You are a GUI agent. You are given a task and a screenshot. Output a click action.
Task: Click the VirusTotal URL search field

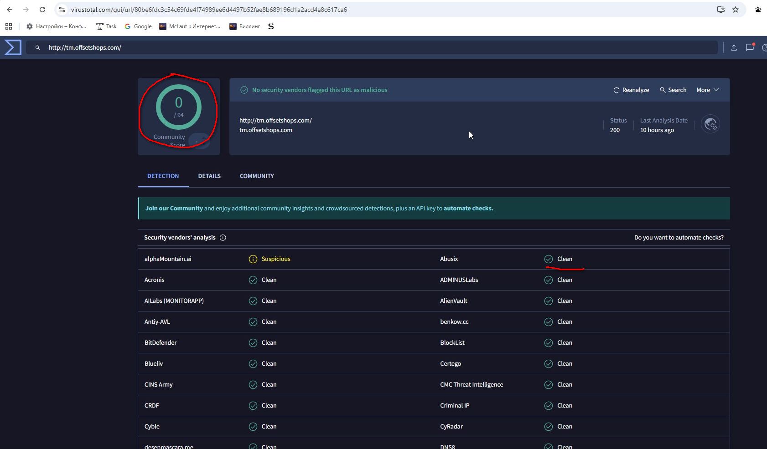(x=365, y=47)
